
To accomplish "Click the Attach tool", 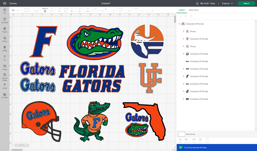I will click(194, 140).
